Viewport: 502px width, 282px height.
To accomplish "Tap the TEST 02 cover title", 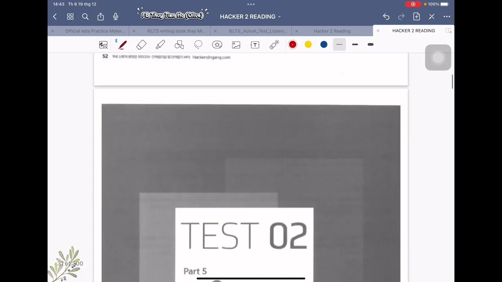I will 244,236.
